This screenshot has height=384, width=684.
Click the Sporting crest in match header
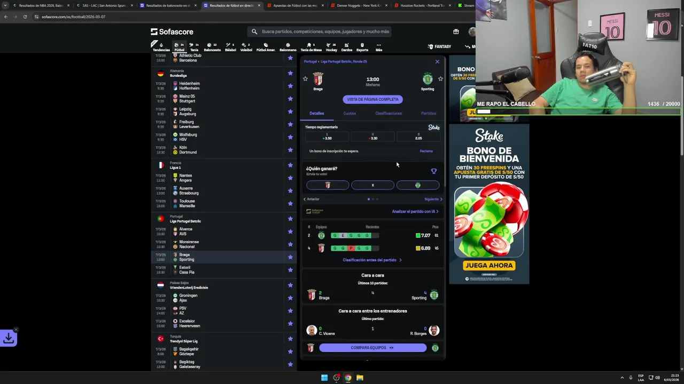click(428, 79)
